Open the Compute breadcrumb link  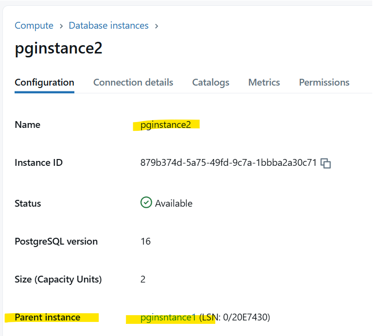[34, 25]
